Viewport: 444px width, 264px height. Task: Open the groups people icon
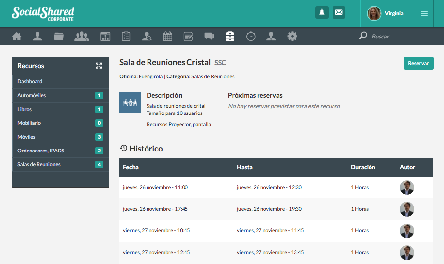tap(81, 36)
